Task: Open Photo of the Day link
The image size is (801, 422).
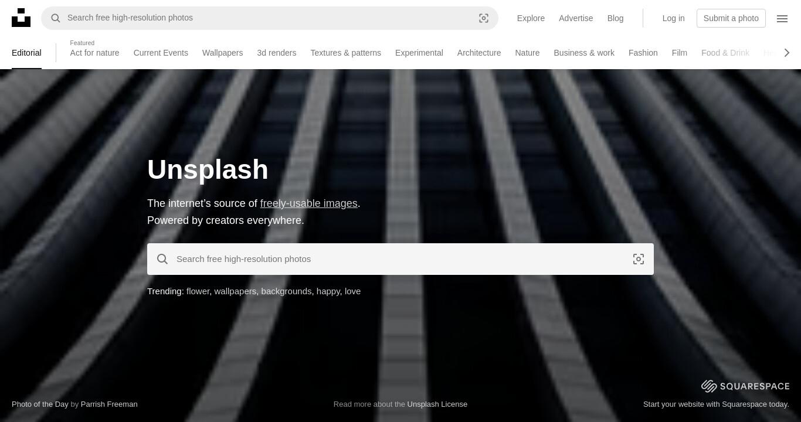Action: click(x=40, y=404)
